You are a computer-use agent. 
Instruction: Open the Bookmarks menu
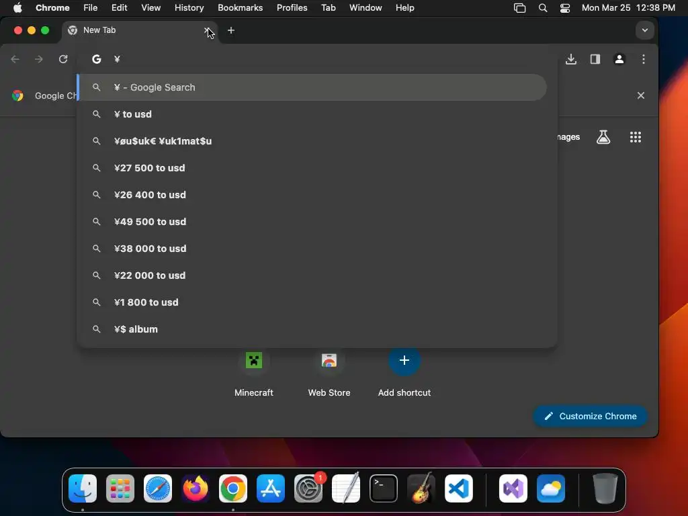240,8
